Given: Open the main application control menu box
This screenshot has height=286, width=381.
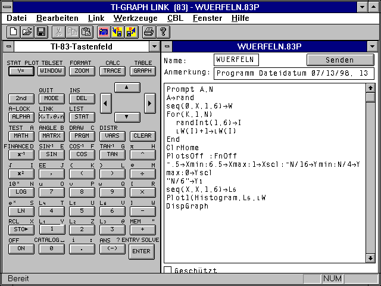Looking at the screenshot, I should click(7, 7).
